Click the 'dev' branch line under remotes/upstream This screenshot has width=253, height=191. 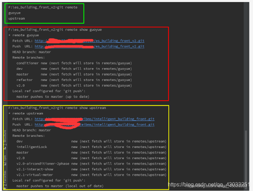[x=91, y=142]
